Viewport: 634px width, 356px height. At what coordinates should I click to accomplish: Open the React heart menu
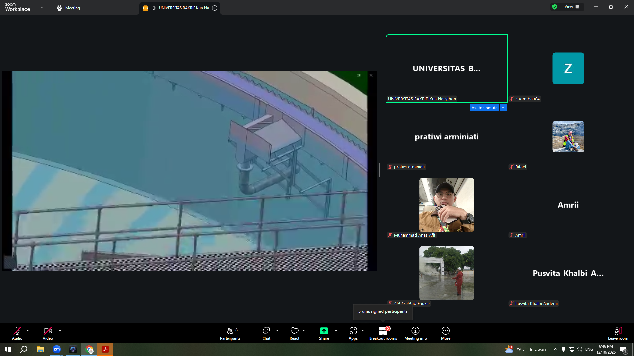tap(294, 333)
